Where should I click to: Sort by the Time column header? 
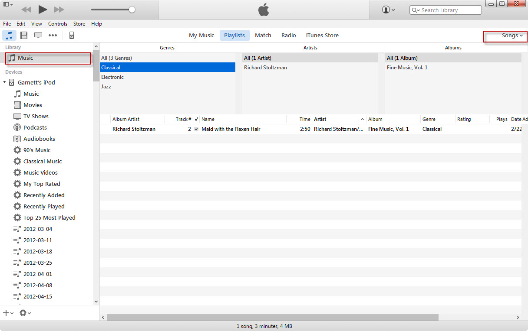[299, 119]
